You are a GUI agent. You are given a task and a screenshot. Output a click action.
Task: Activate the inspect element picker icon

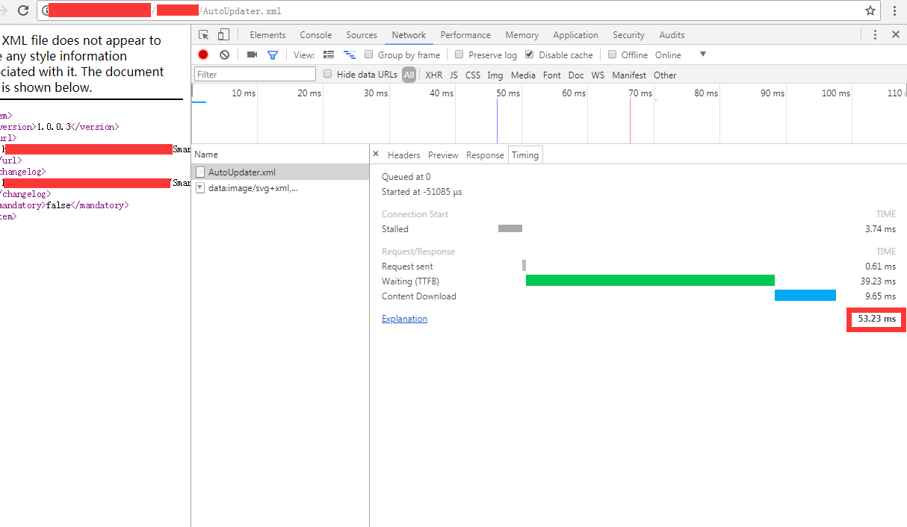point(204,35)
